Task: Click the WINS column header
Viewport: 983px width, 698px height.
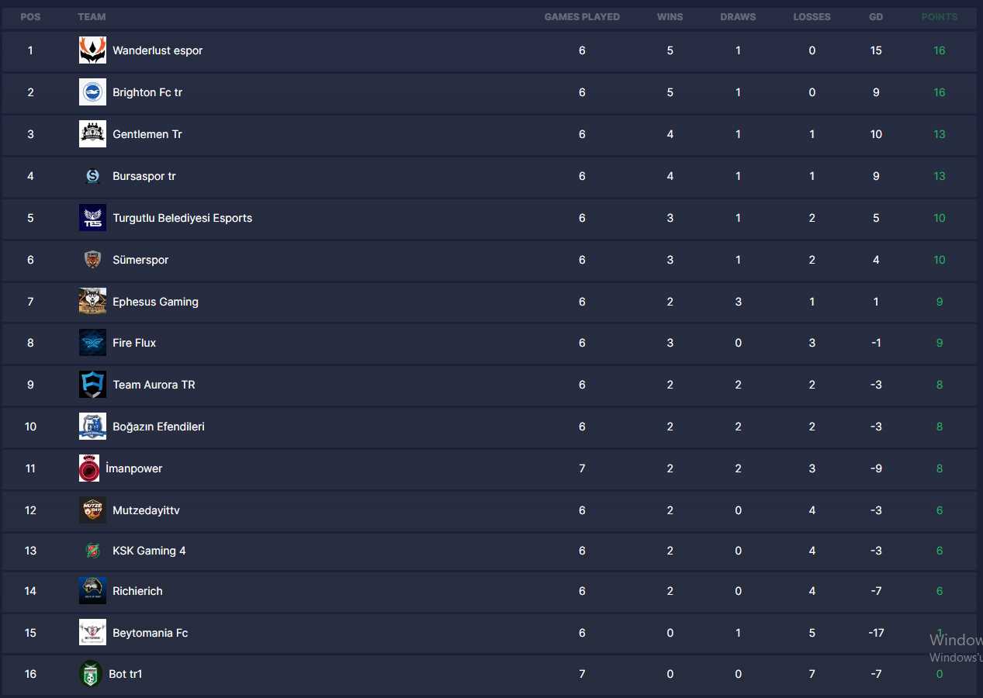Action: (x=670, y=17)
